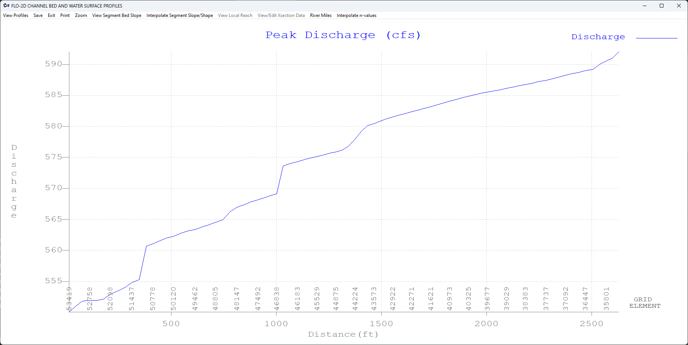Select the River Miles option
The image size is (688, 345).
(x=321, y=15)
